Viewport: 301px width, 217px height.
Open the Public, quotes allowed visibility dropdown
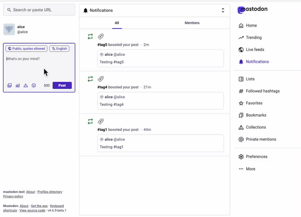point(27,49)
